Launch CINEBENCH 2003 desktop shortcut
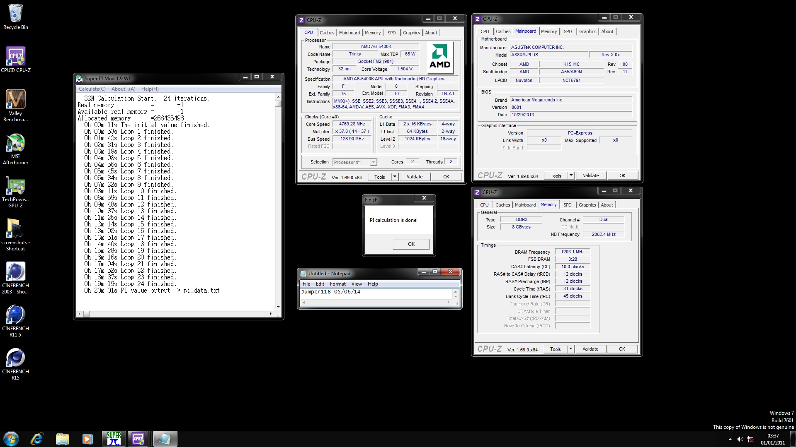 tap(15, 278)
